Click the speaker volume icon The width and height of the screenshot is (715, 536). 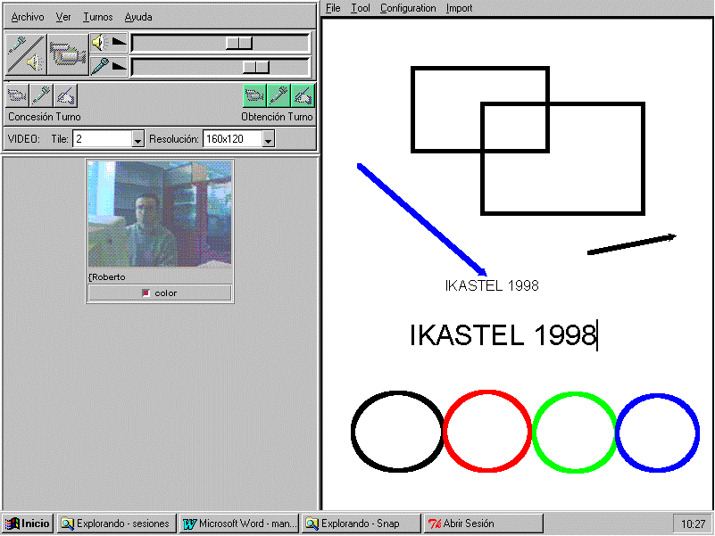coord(98,43)
